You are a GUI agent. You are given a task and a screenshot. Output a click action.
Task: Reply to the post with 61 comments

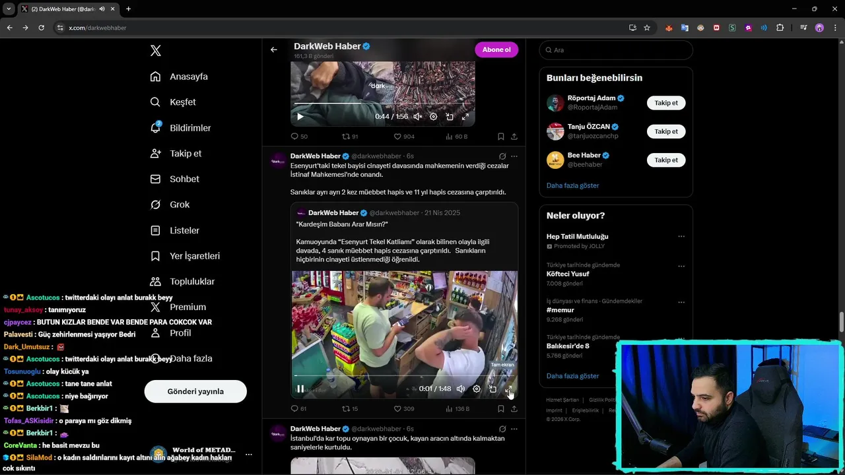299,409
